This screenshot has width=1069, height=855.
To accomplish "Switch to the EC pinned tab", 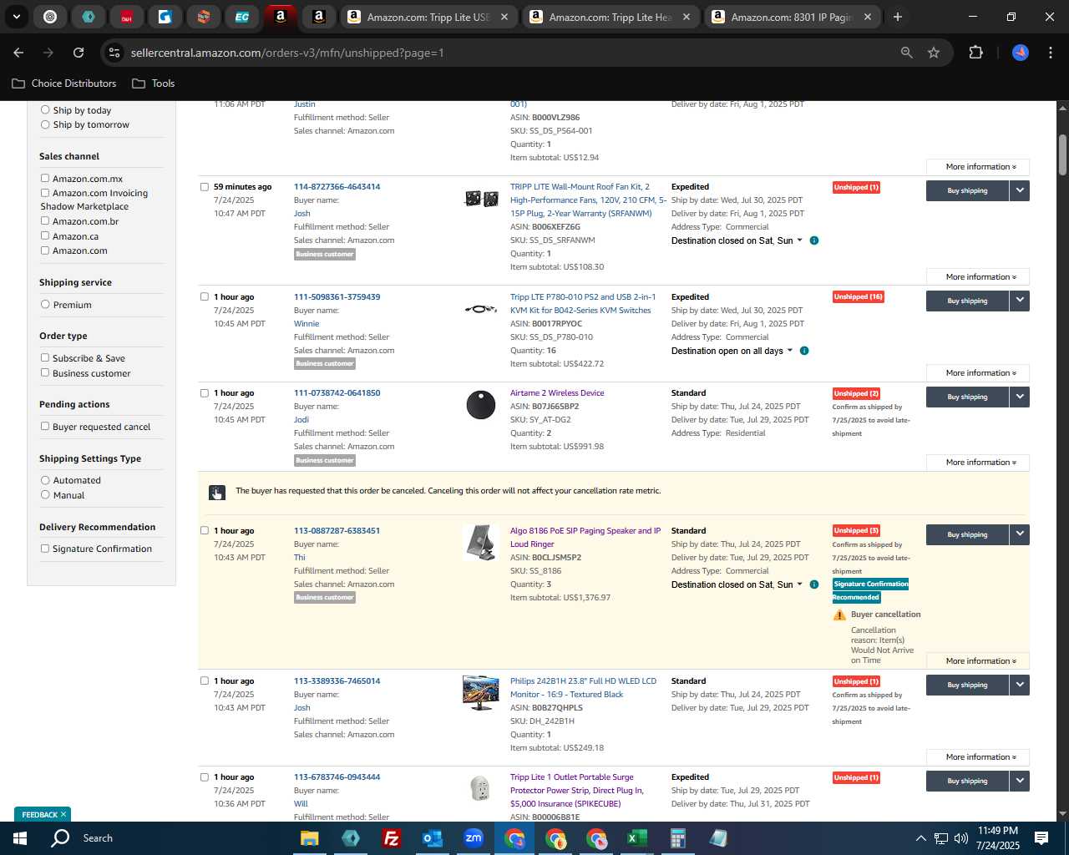I will [x=241, y=17].
